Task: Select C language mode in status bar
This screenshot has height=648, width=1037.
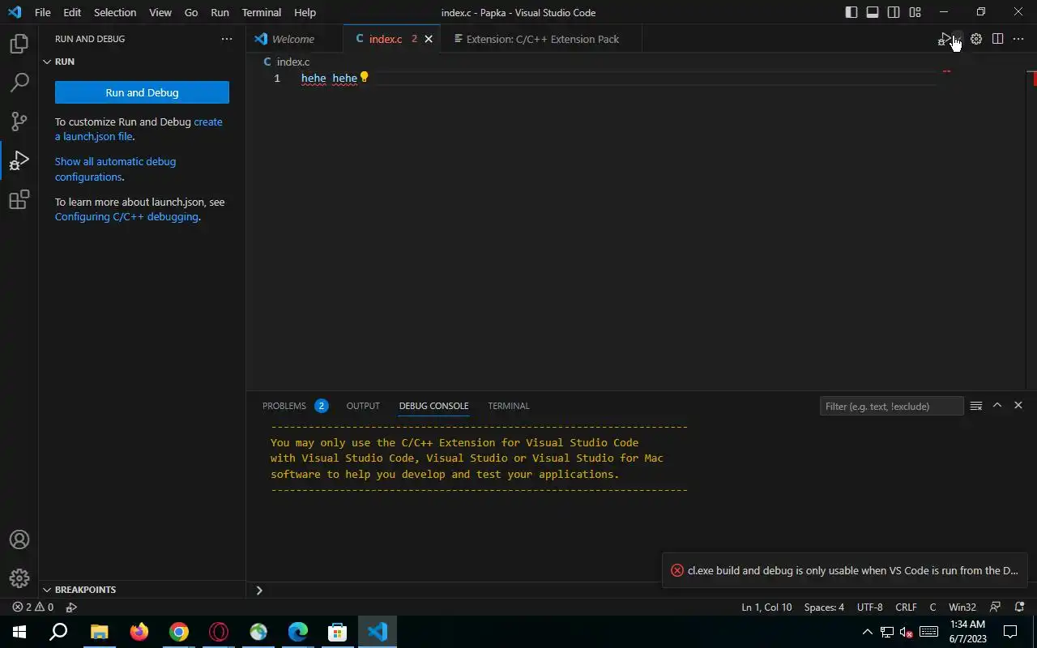Action: click(932, 607)
